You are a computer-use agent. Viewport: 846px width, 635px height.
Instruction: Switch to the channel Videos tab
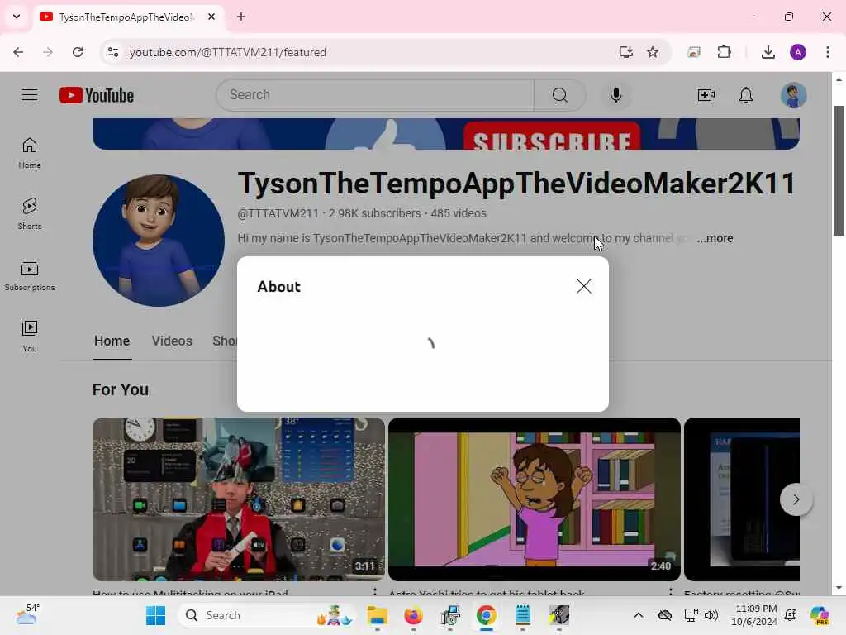172,341
